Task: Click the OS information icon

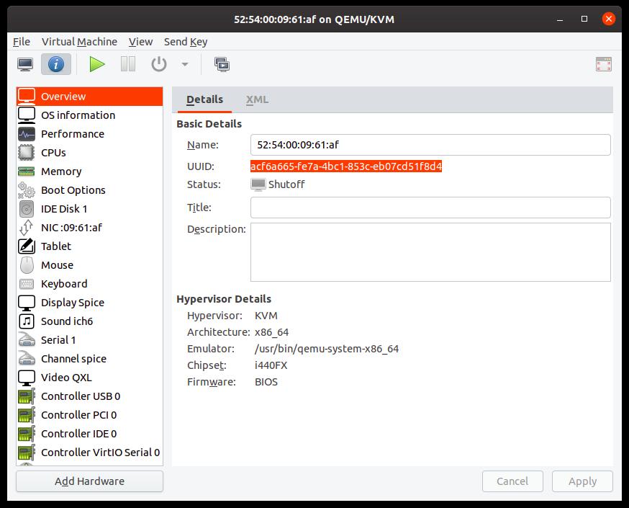Action: click(27, 115)
